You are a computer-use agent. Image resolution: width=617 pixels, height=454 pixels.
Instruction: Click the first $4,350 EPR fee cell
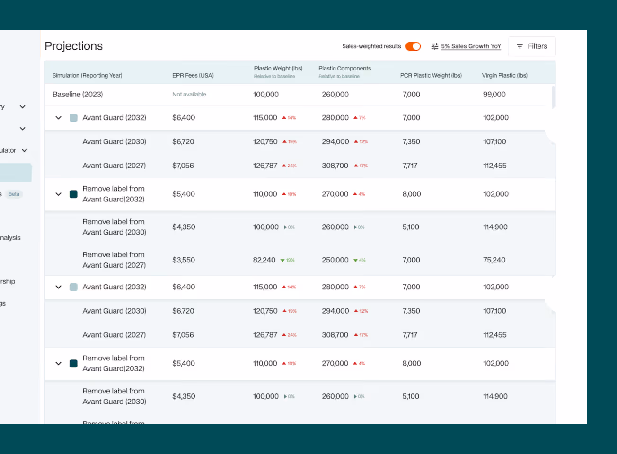click(x=184, y=227)
